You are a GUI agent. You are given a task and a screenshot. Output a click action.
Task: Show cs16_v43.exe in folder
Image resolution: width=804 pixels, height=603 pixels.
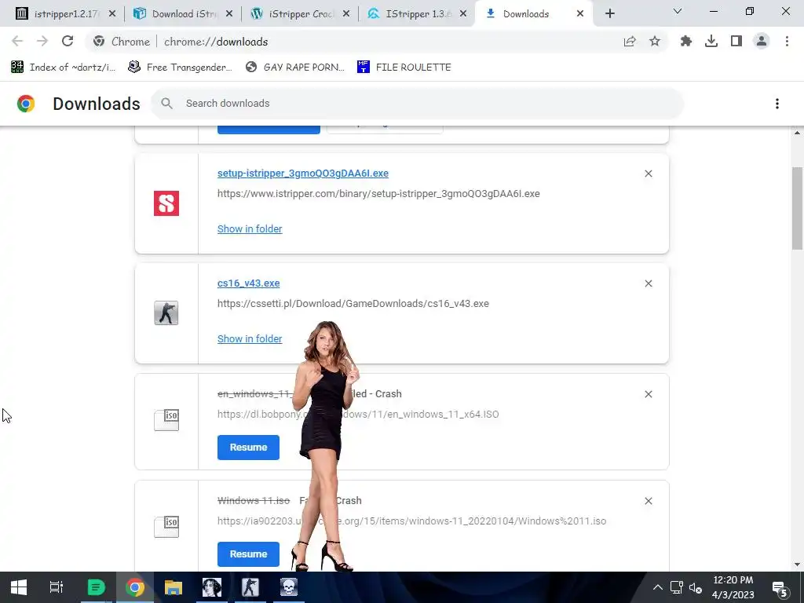[250, 338]
